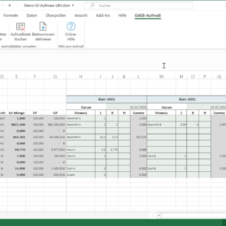The image size is (226, 226).
Task: Select column header H
Action: coord(81,76)
